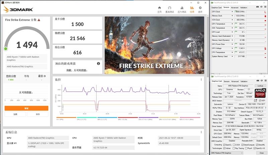268x155 pixels.
Task: Click the info icon for estimated game performance
Action: [x=98, y=63]
